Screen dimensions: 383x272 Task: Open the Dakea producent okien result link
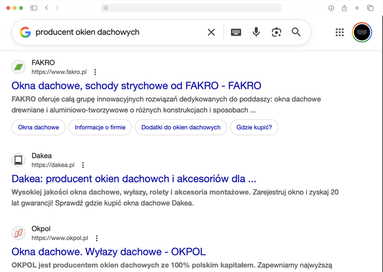click(x=134, y=179)
